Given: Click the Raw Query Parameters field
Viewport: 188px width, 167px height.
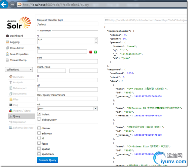Looking at the screenshot, I should point(67,99).
